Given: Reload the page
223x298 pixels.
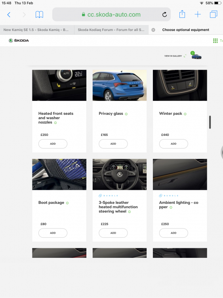Looking at the screenshot, I should 164,14.
